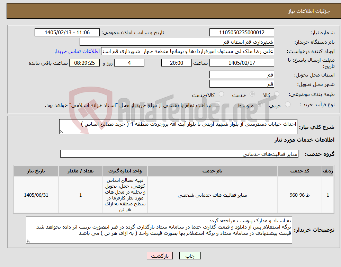
Task: Click the deadline hour field 20:00
Action: point(176,63)
